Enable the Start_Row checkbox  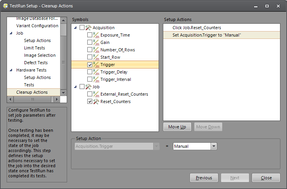click(90, 57)
